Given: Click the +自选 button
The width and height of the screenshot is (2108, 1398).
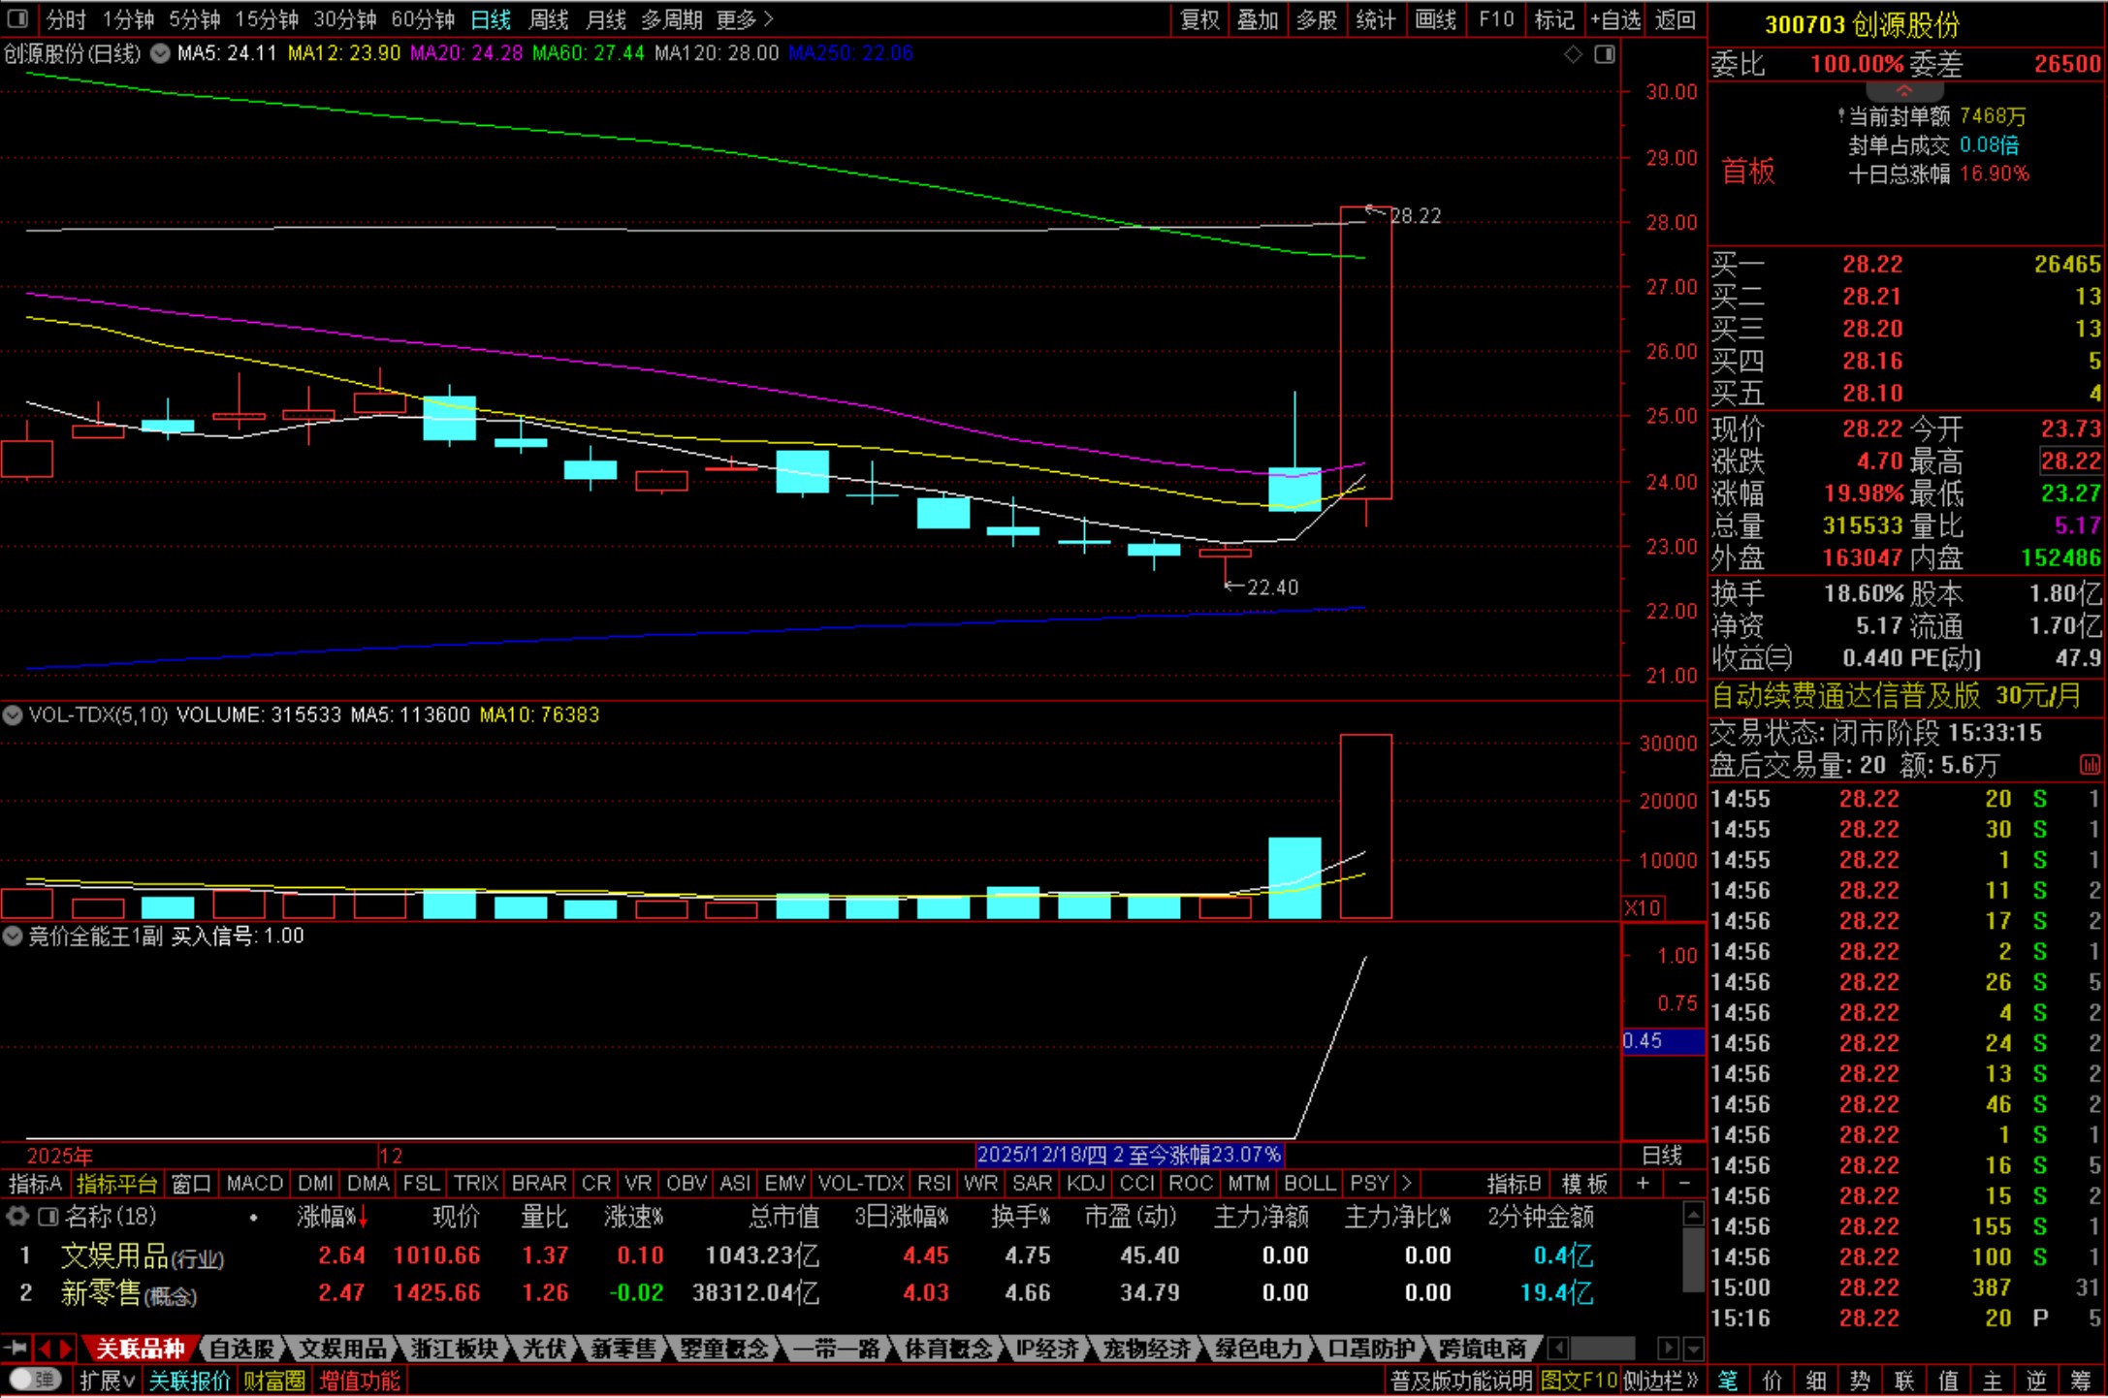Looking at the screenshot, I should 1615,19.
